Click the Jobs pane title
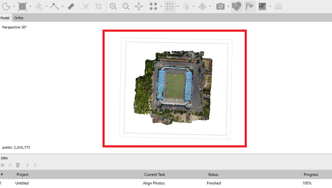This screenshot has width=332, height=188. 4,158
